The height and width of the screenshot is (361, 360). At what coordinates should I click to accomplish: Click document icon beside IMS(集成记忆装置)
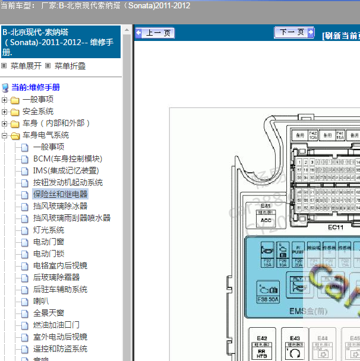tap(25, 171)
